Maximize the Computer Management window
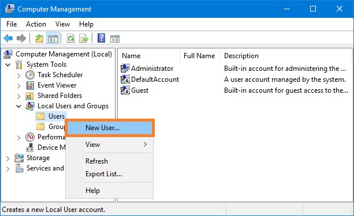354x216 pixels. [x=313, y=9]
